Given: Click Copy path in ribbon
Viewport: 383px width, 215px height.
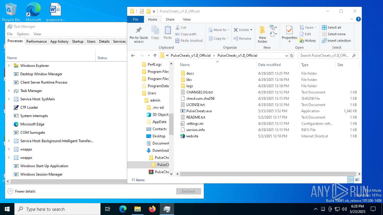Looking at the screenshot, I should (186, 34).
